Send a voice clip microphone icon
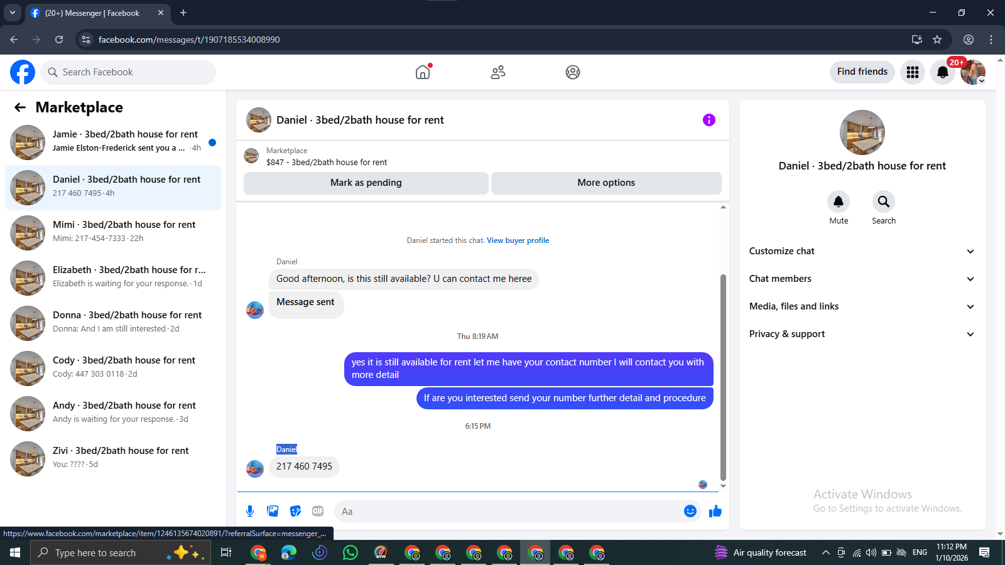Screen dimensions: 1005x565 click(250, 511)
